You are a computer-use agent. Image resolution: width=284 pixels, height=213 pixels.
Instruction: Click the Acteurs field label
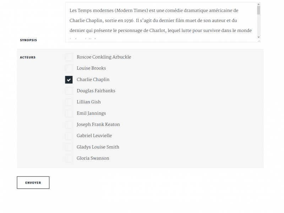[28, 57]
